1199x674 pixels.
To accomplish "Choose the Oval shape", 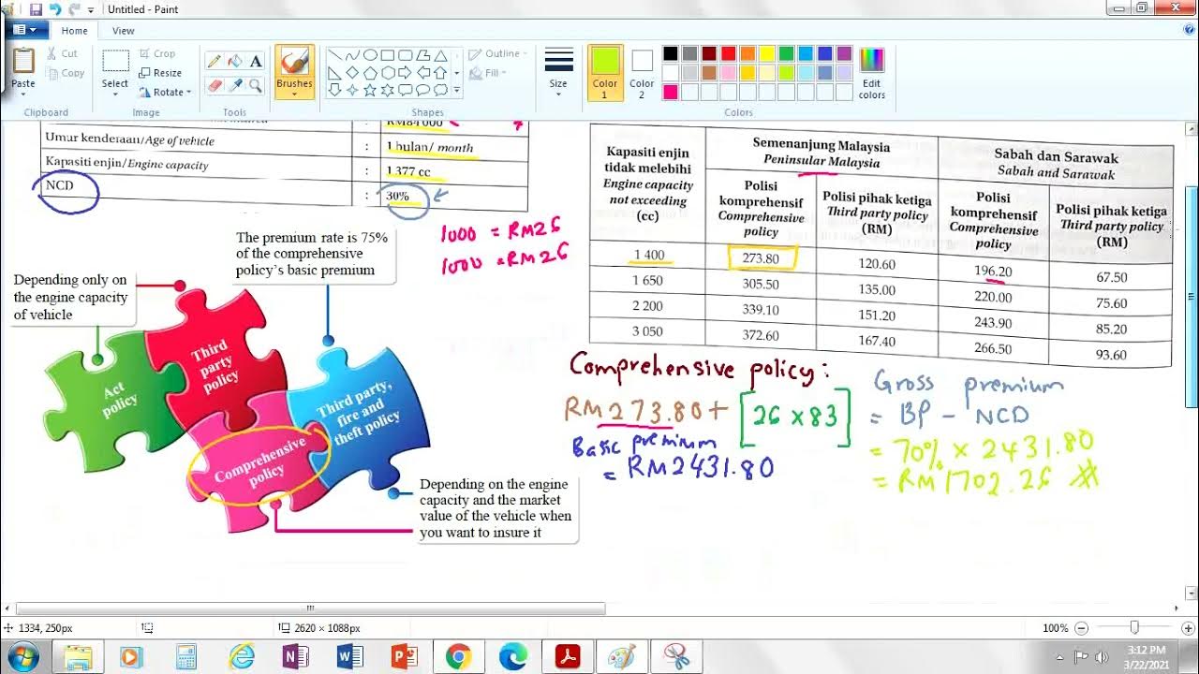I will coord(370,55).
